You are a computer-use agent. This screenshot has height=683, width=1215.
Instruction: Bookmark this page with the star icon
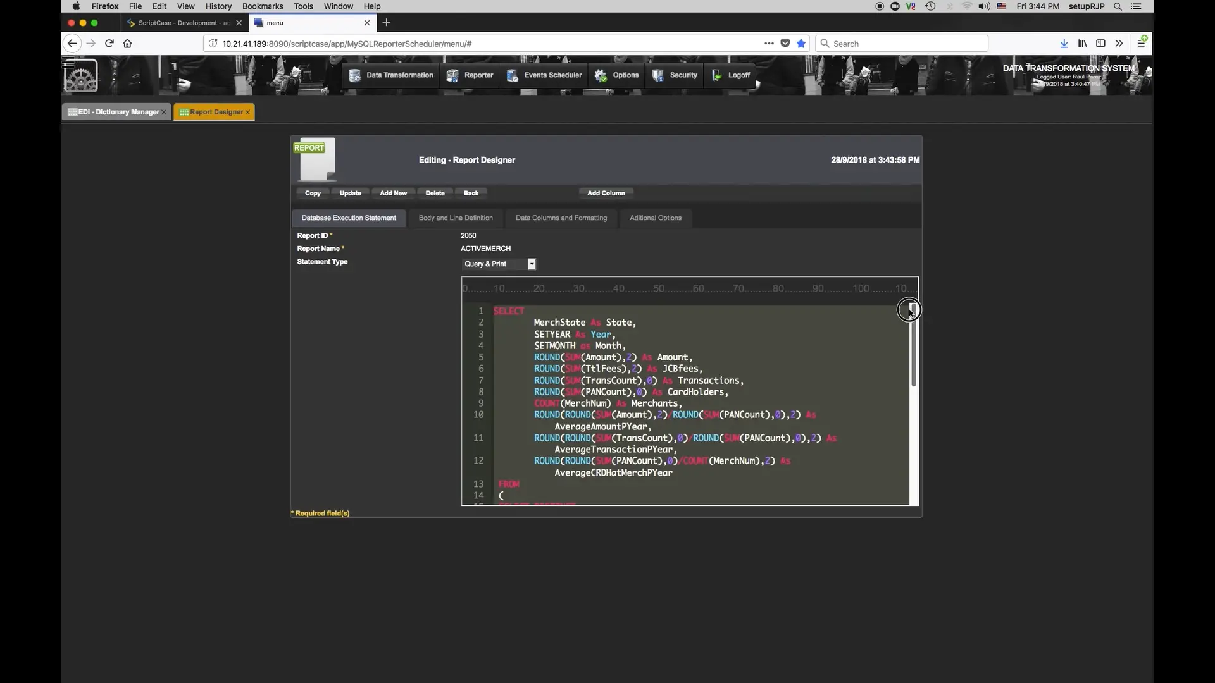click(801, 44)
